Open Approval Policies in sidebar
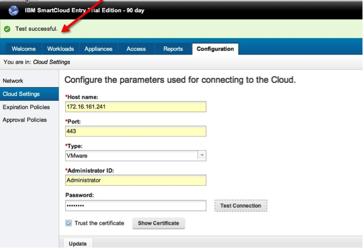 coord(29,120)
